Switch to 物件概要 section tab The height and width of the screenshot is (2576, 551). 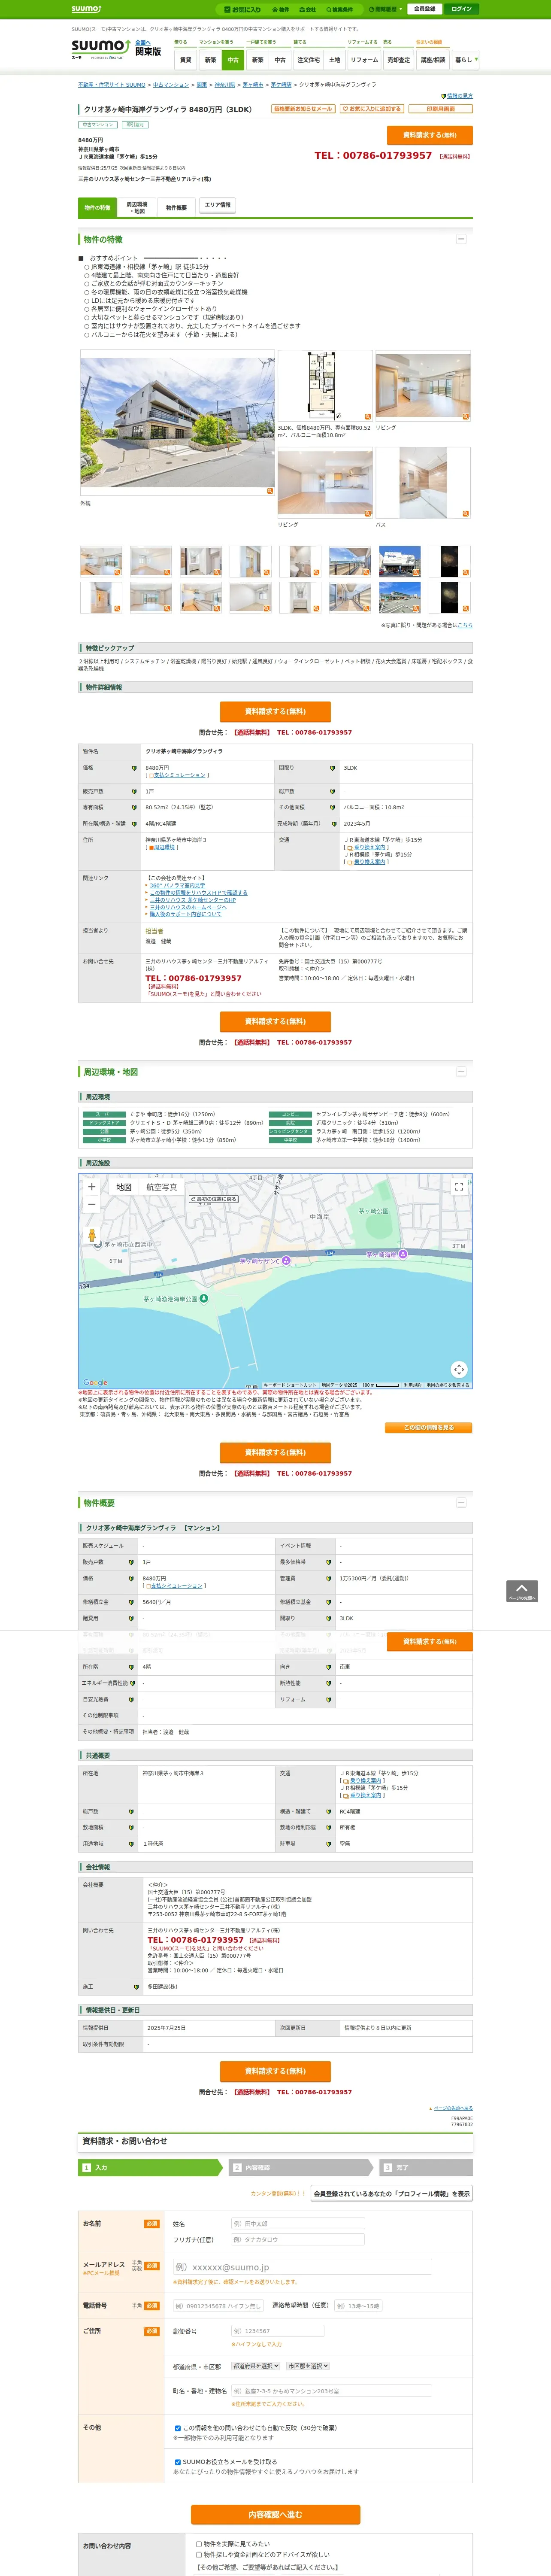point(177,208)
